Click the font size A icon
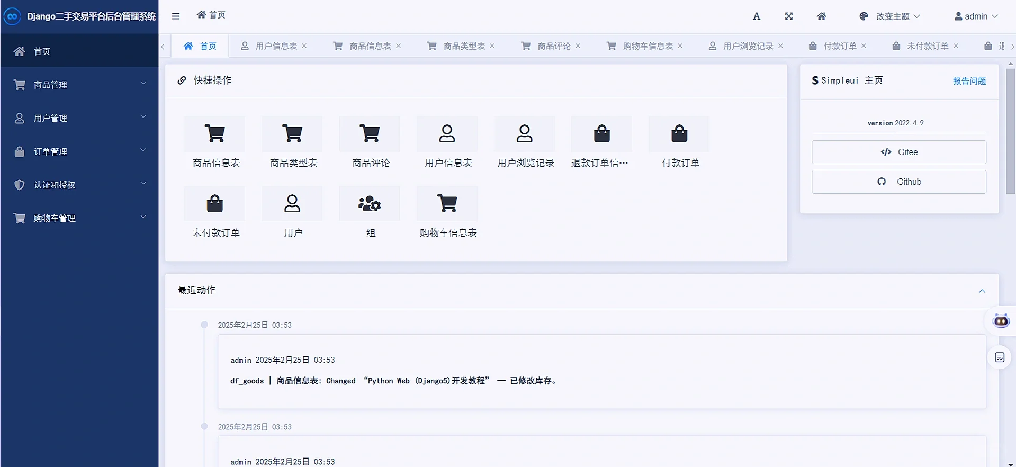1016x467 pixels. point(757,16)
